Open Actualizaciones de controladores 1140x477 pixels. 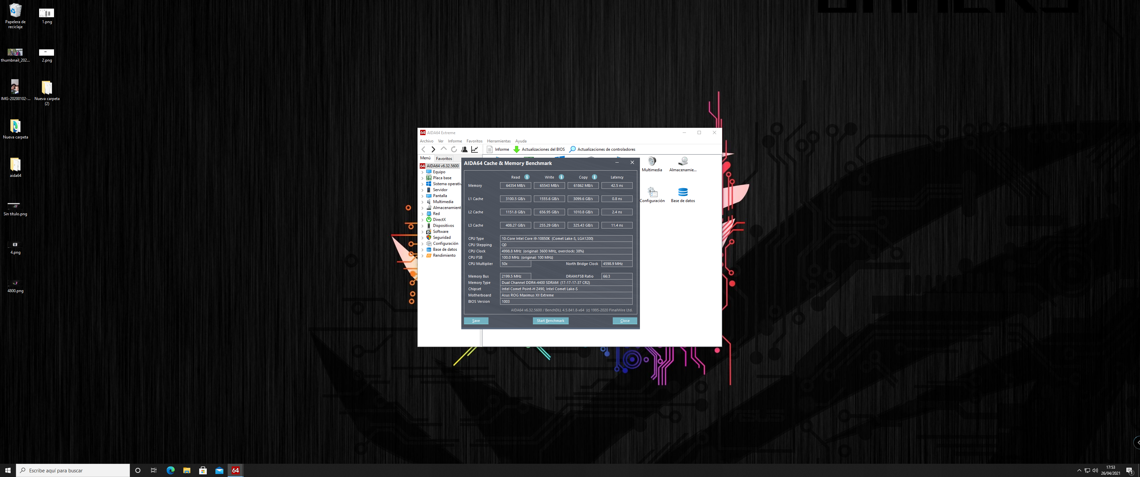[602, 149]
